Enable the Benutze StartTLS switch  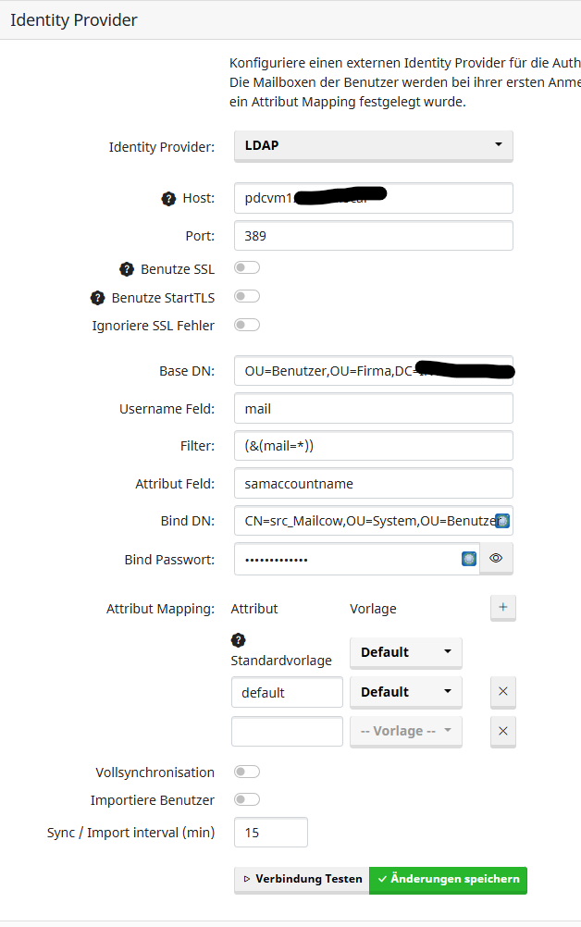[x=247, y=297]
